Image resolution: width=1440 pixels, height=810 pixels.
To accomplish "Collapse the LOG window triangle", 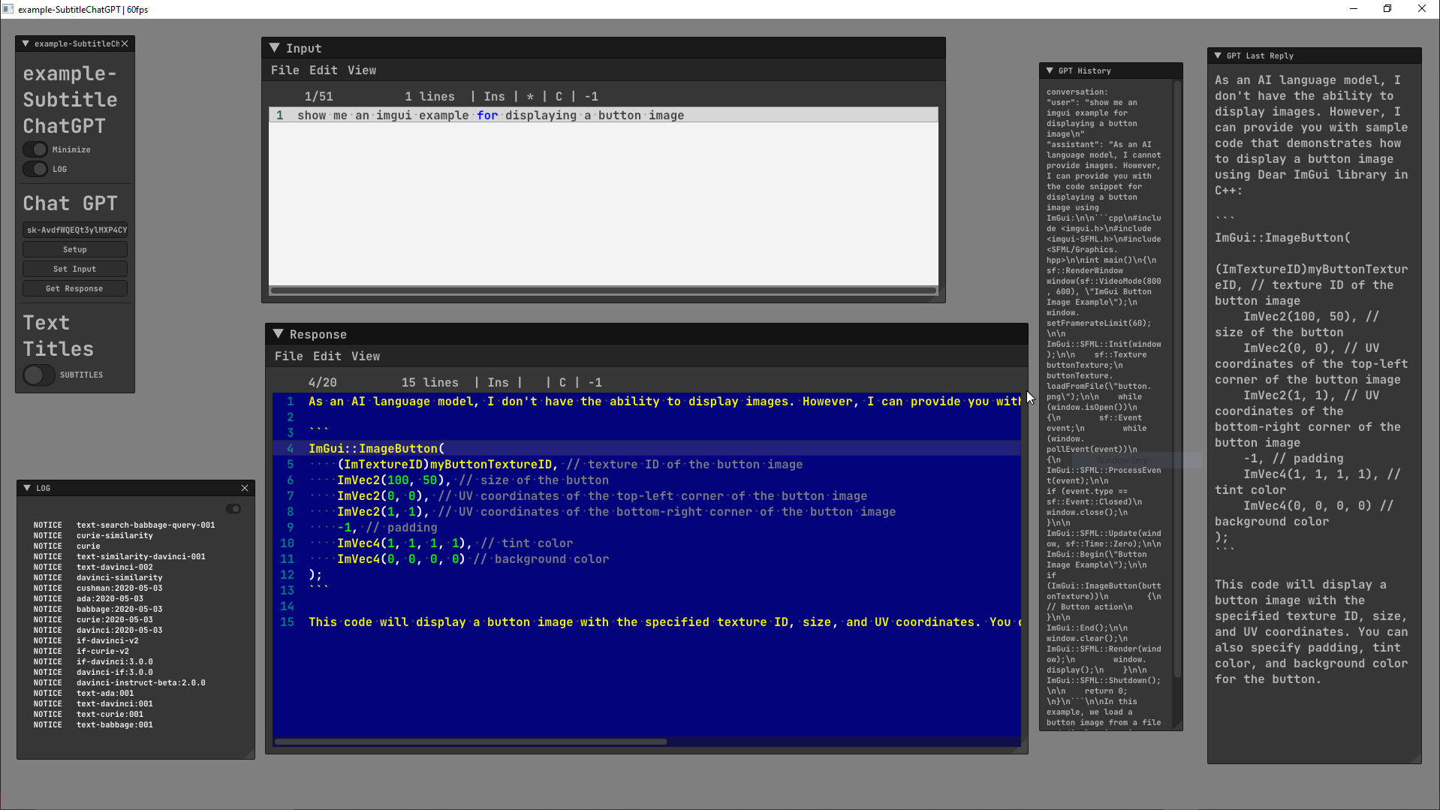I will click(27, 488).
